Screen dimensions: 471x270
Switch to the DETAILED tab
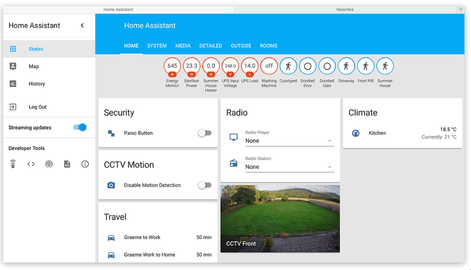(211, 46)
